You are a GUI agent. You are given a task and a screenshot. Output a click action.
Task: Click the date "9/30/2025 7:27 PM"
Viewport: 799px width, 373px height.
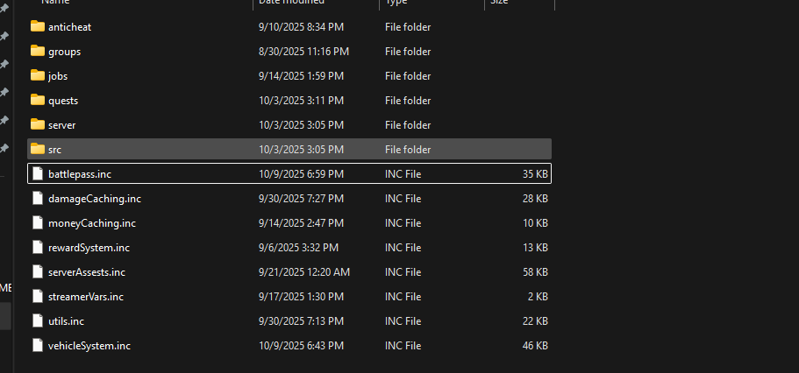[x=301, y=199]
